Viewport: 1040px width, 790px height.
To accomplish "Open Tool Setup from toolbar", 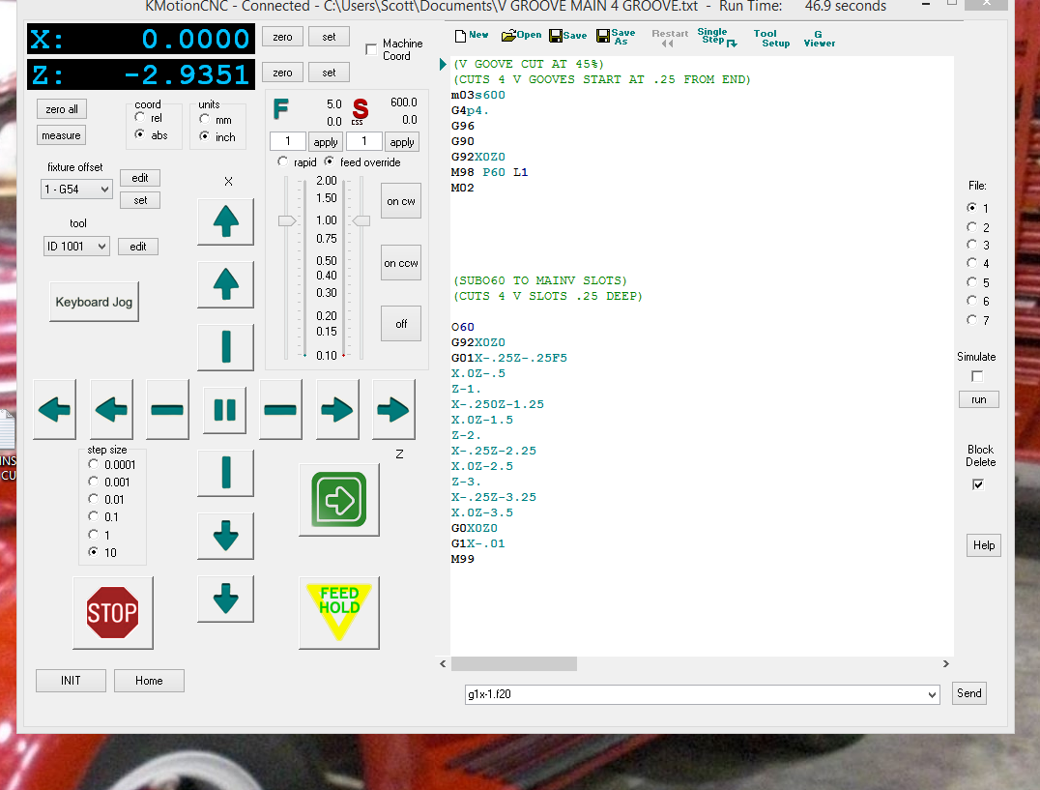I will click(x=771, y=38).
